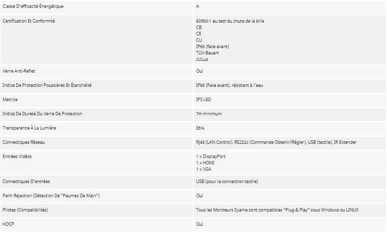Image resolution: width=387 pixels, height=237 pixels.
Task: Click the 'Certification Et Conformité' label
Action: 29,21
